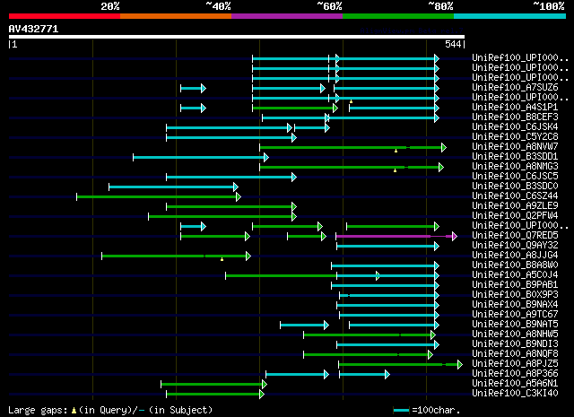Image resolution: width=574 pixels, height=417 pixels.
Task: Open hit UniRef100_C6JSK4
Action: click(x=515, y=126)
